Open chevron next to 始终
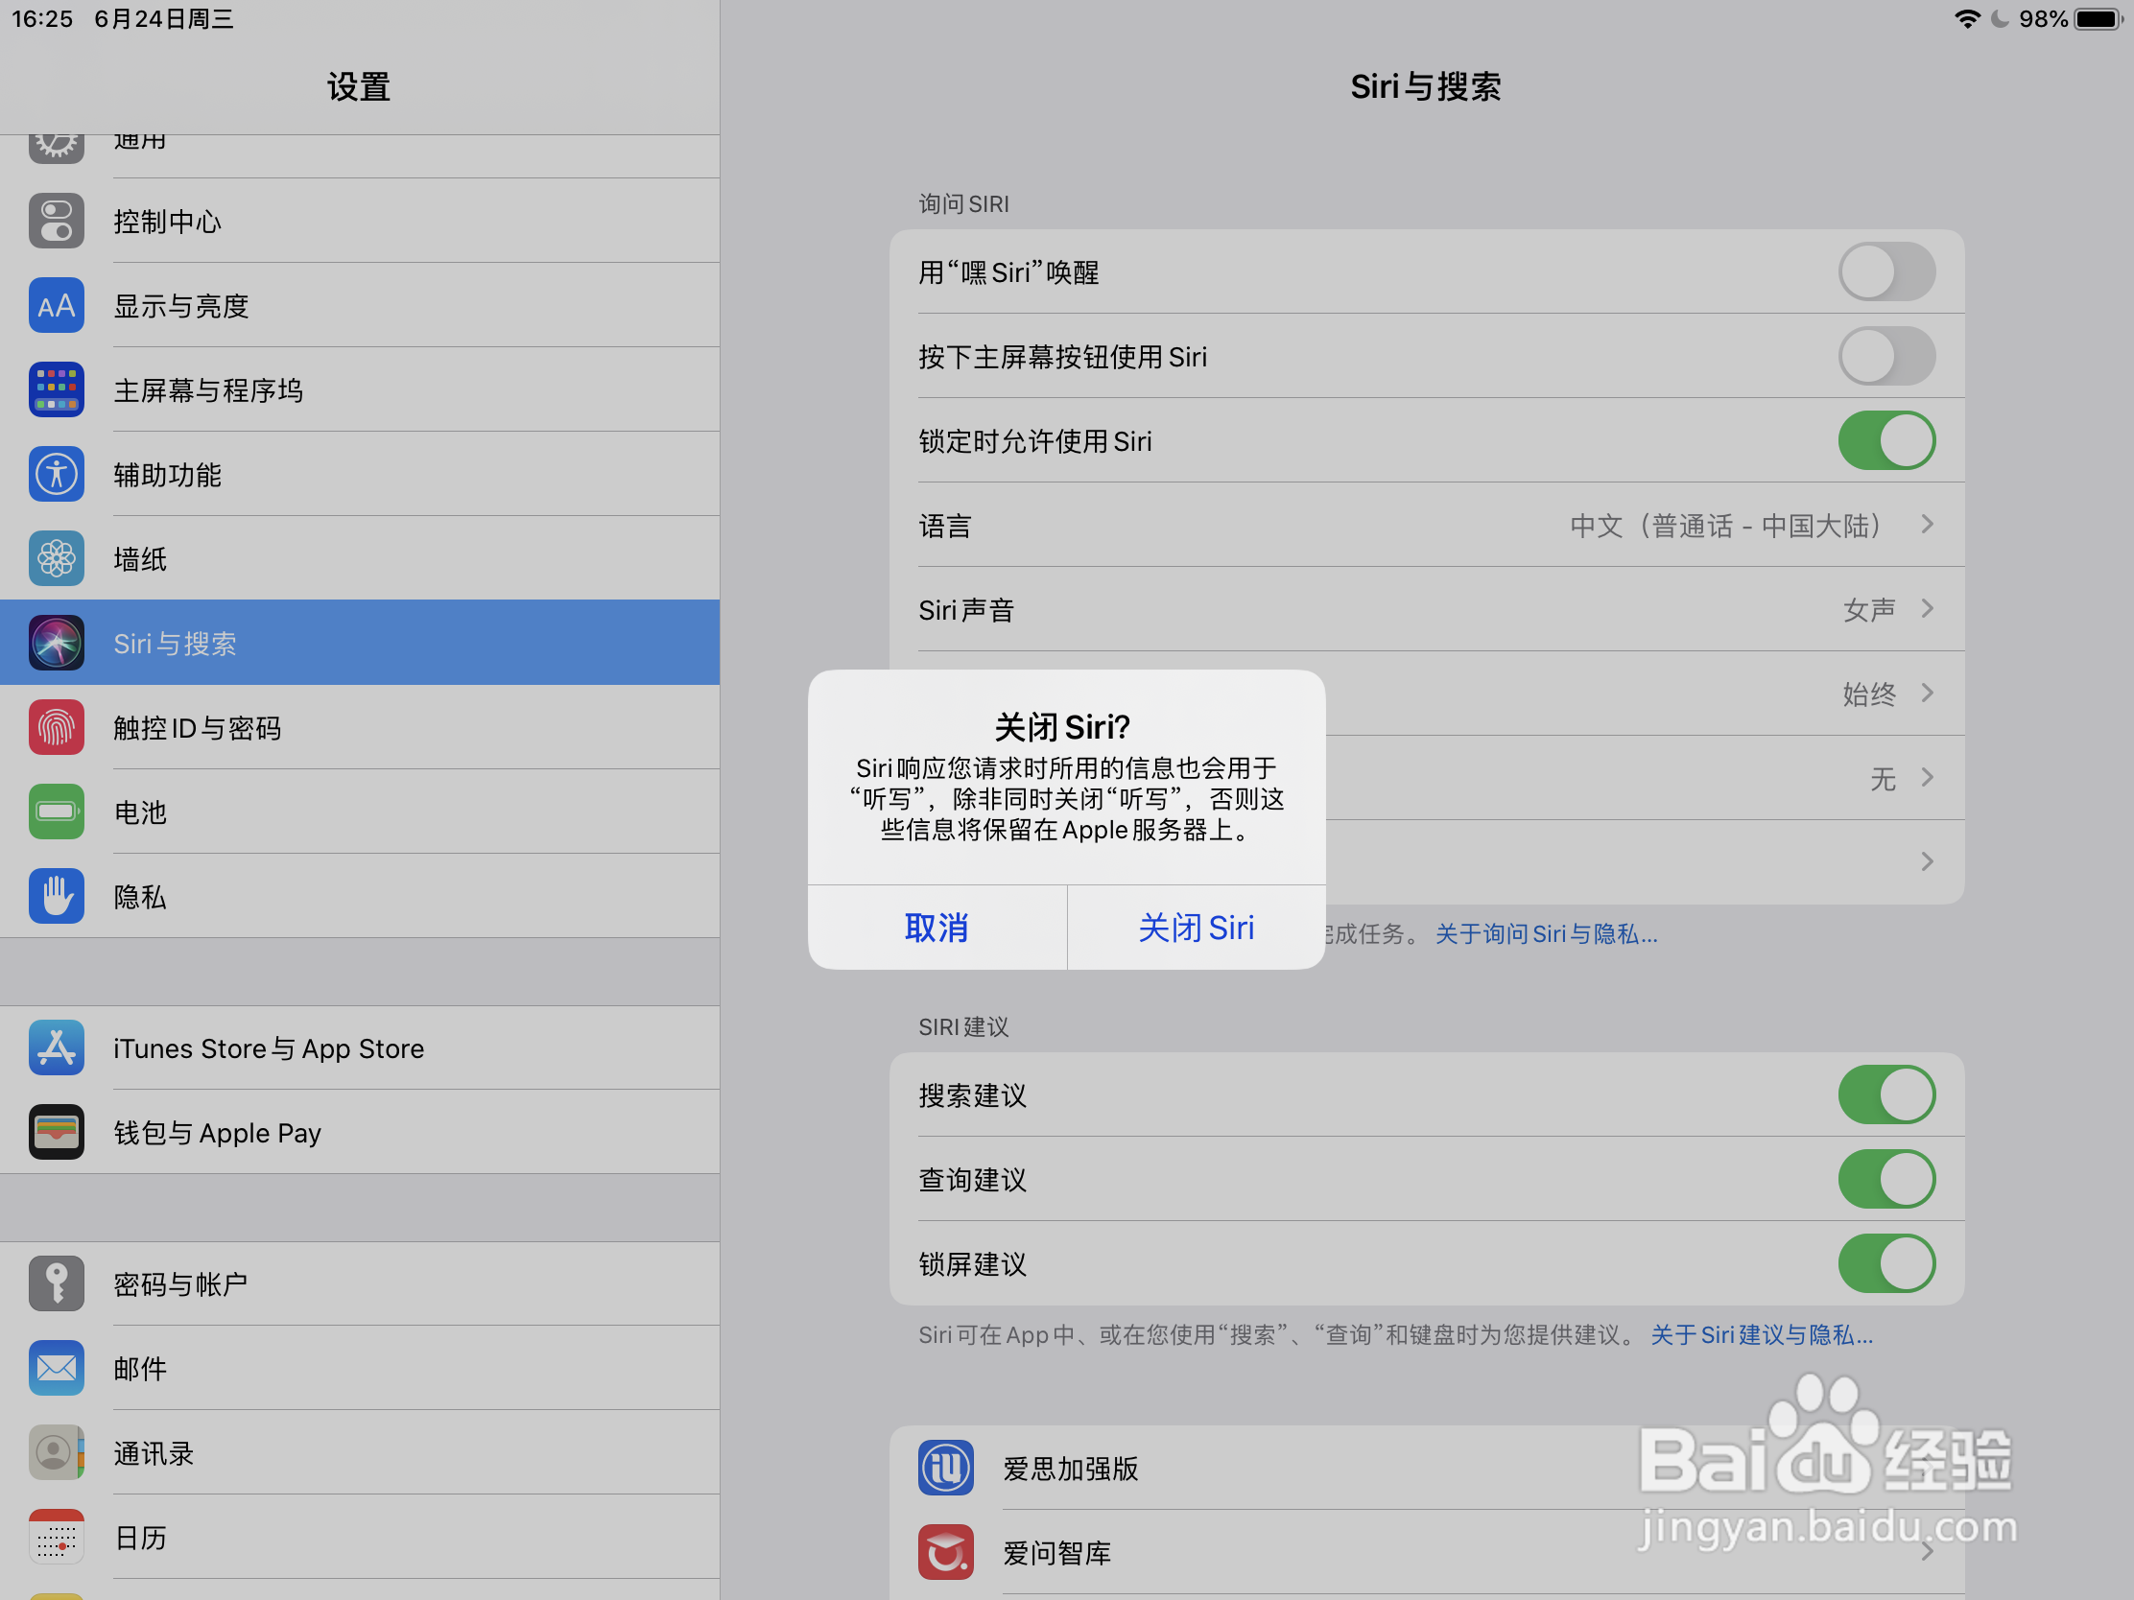 coord(1927,693)
